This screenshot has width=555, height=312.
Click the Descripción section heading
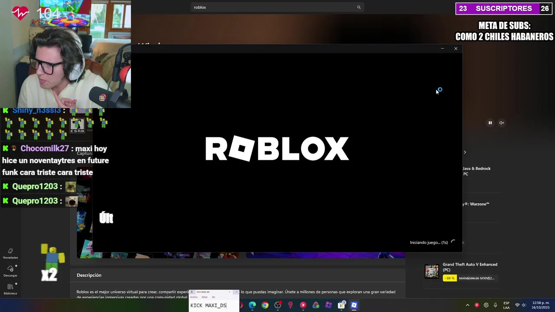(89, 275)
